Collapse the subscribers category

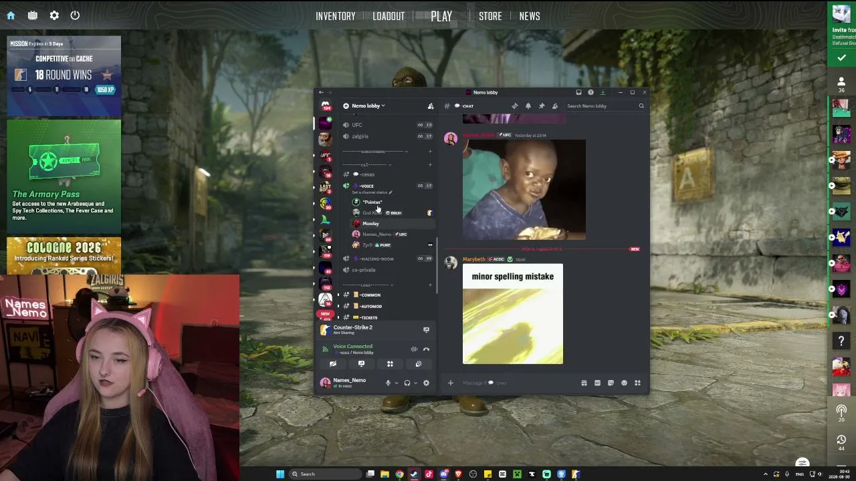(374, 152)
